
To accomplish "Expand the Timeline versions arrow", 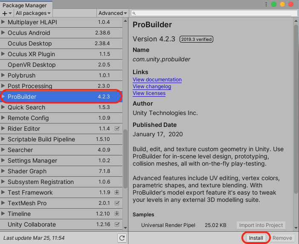I will point(3,214).
